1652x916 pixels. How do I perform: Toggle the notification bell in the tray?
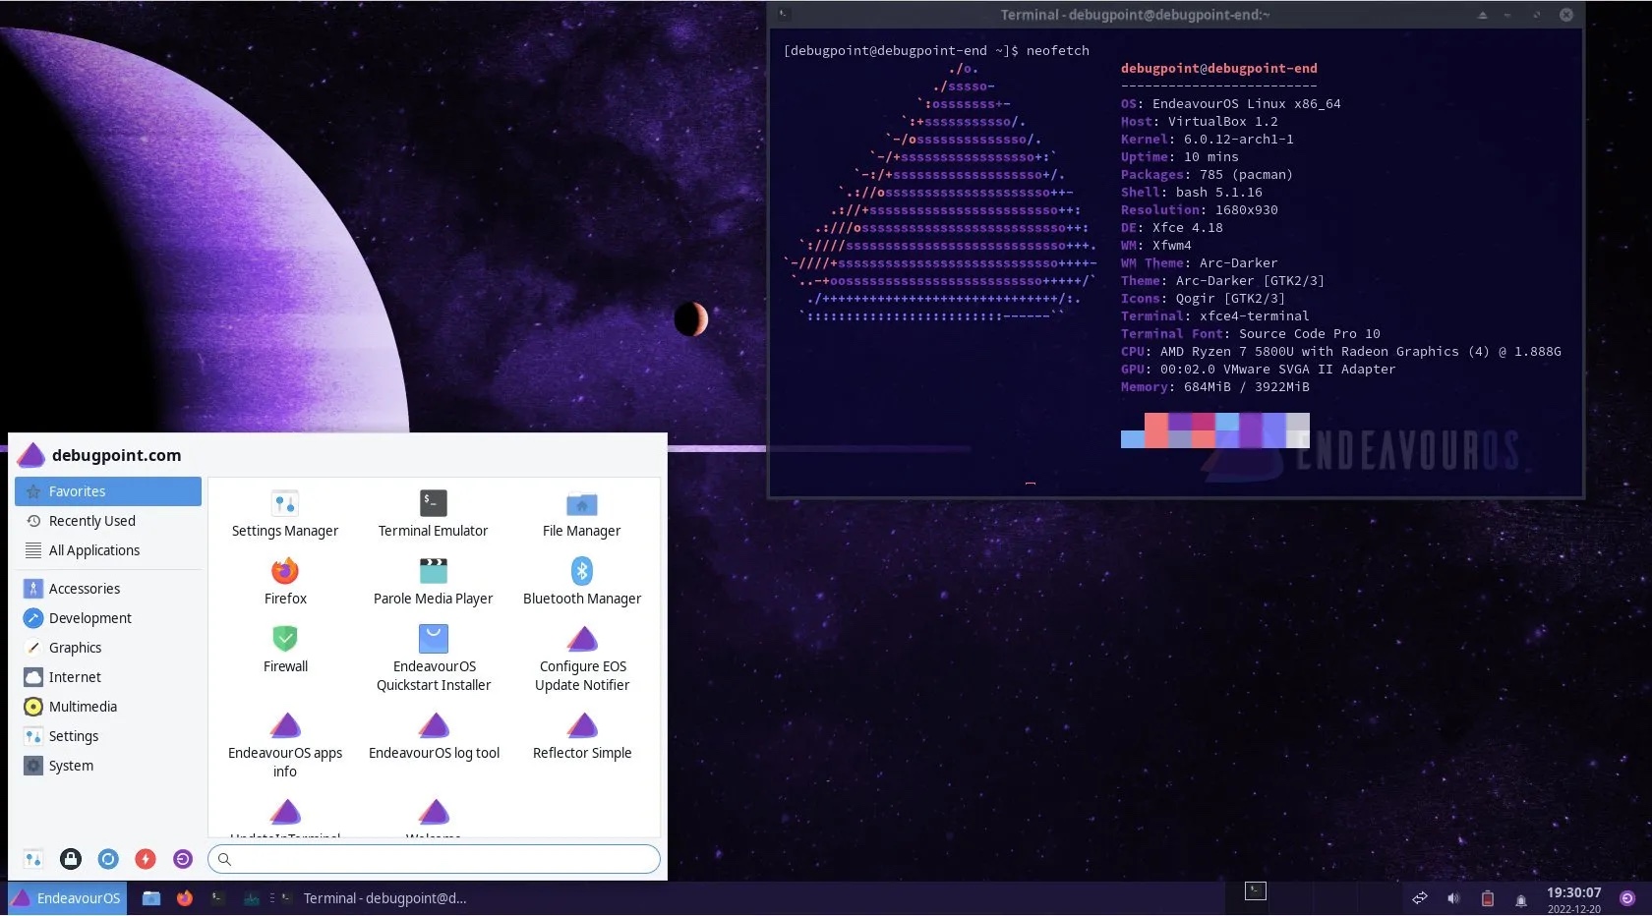(1520, 897)
